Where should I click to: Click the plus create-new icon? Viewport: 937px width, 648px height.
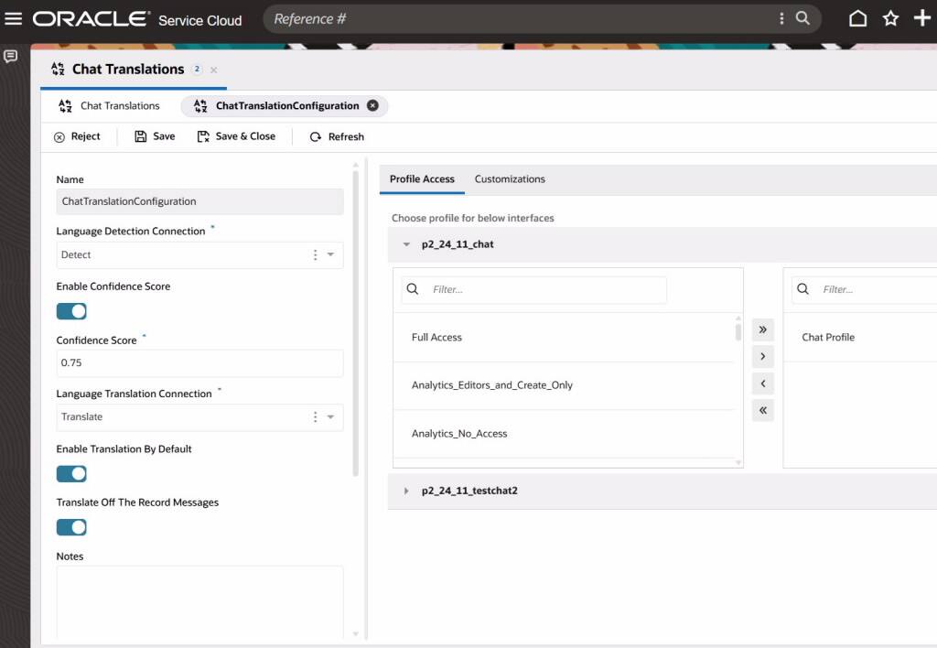[922, 18]
